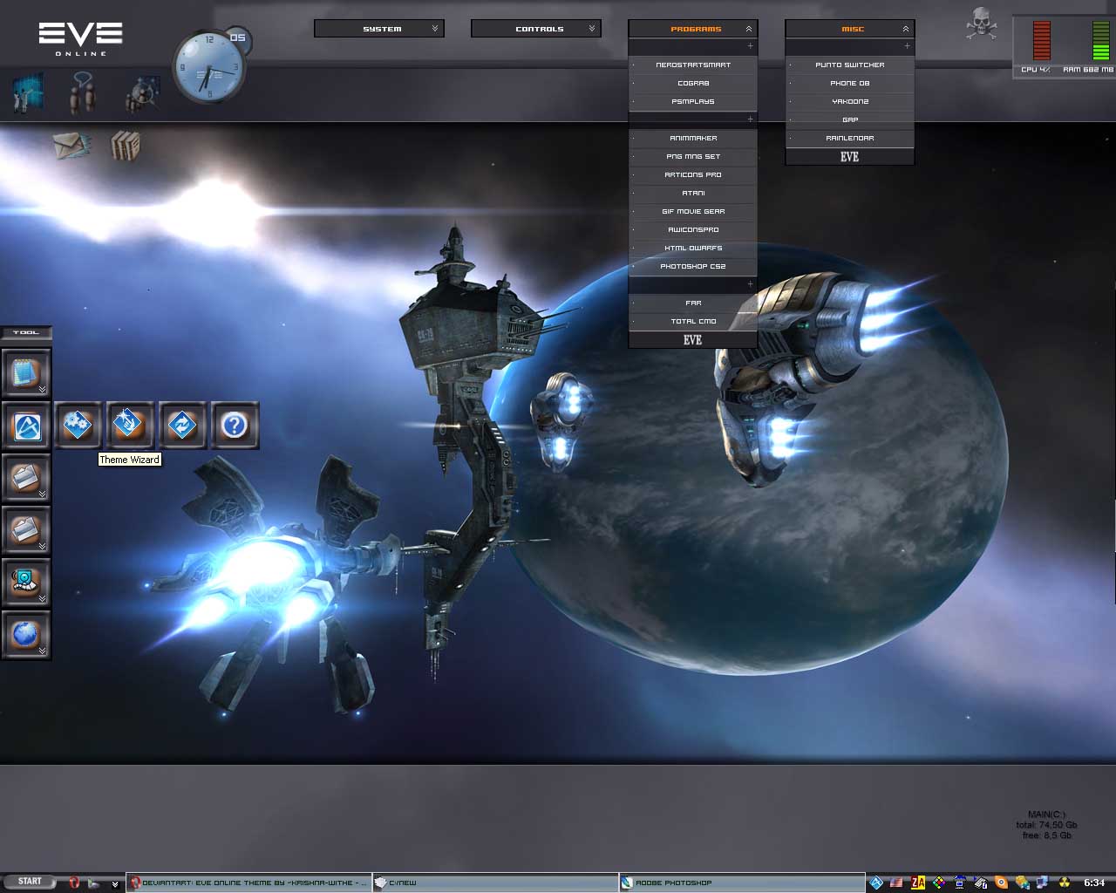
Task: Open ArtIcons Pro from the Programs menu
Action: [693, 174]
